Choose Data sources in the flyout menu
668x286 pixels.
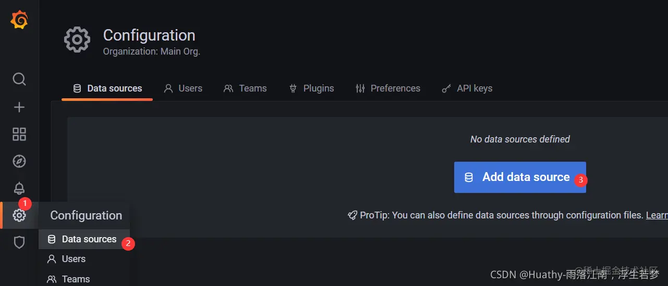[89, 239]
